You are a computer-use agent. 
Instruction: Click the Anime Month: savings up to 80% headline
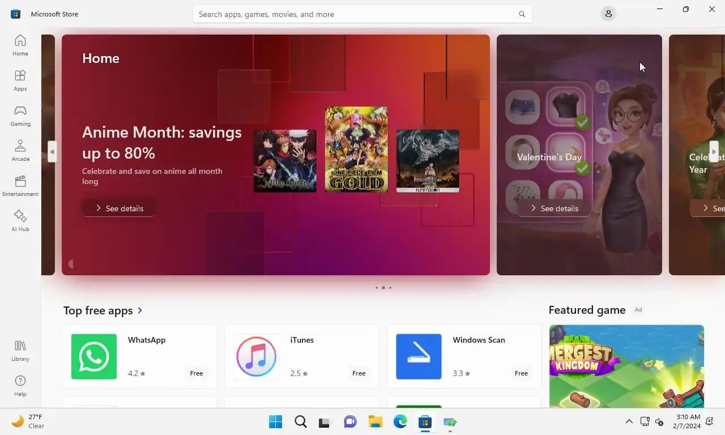[162, 142]
